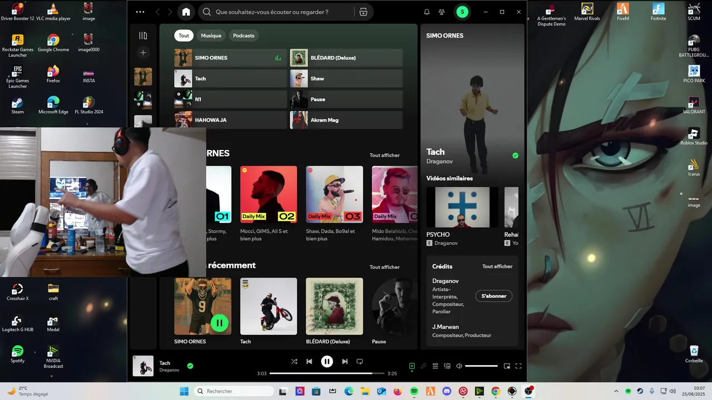The width and height of the screenshot is (712, 400).
Task: Adjust the volume slider
Action: click(481, 366)
